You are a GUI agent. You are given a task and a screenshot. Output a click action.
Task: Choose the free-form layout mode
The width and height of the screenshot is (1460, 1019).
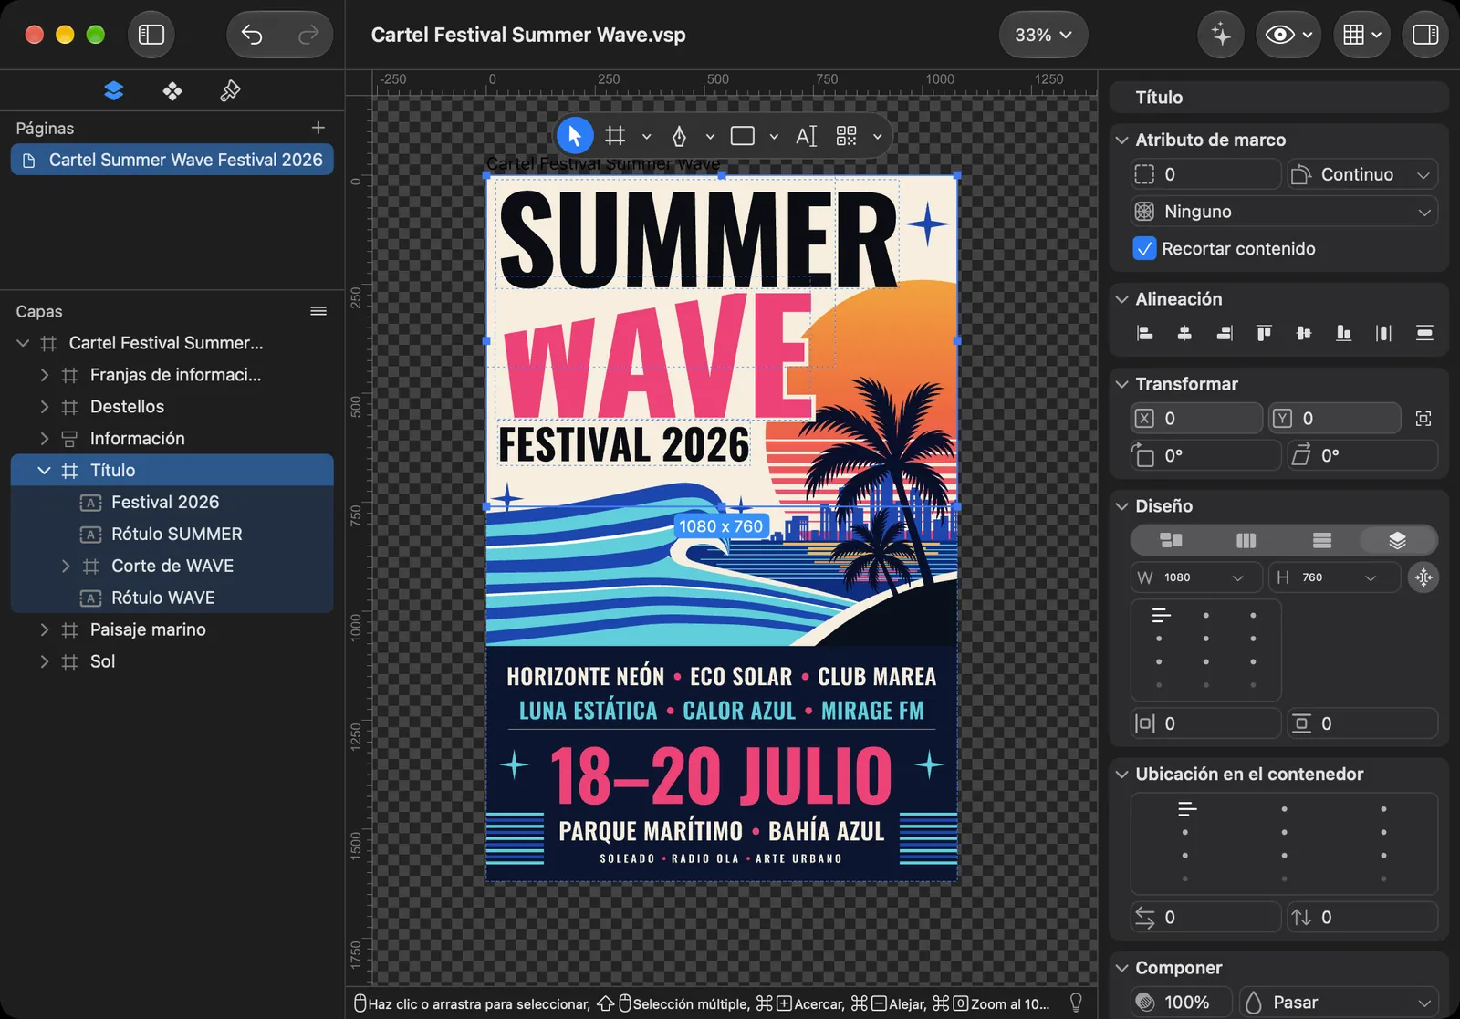tap(1171, 540)
